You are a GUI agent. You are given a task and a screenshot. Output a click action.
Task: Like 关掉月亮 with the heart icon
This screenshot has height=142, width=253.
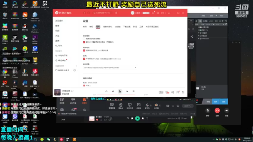coord(72,91)
